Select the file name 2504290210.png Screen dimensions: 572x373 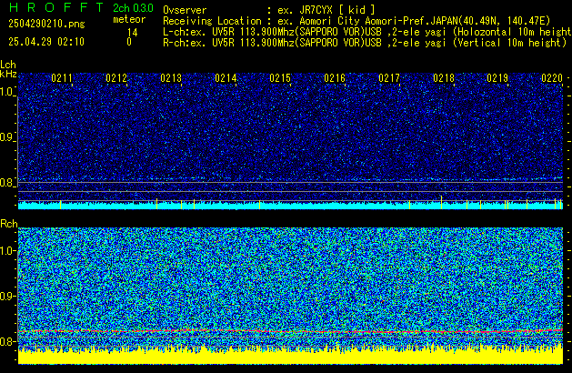click(46, 24)
